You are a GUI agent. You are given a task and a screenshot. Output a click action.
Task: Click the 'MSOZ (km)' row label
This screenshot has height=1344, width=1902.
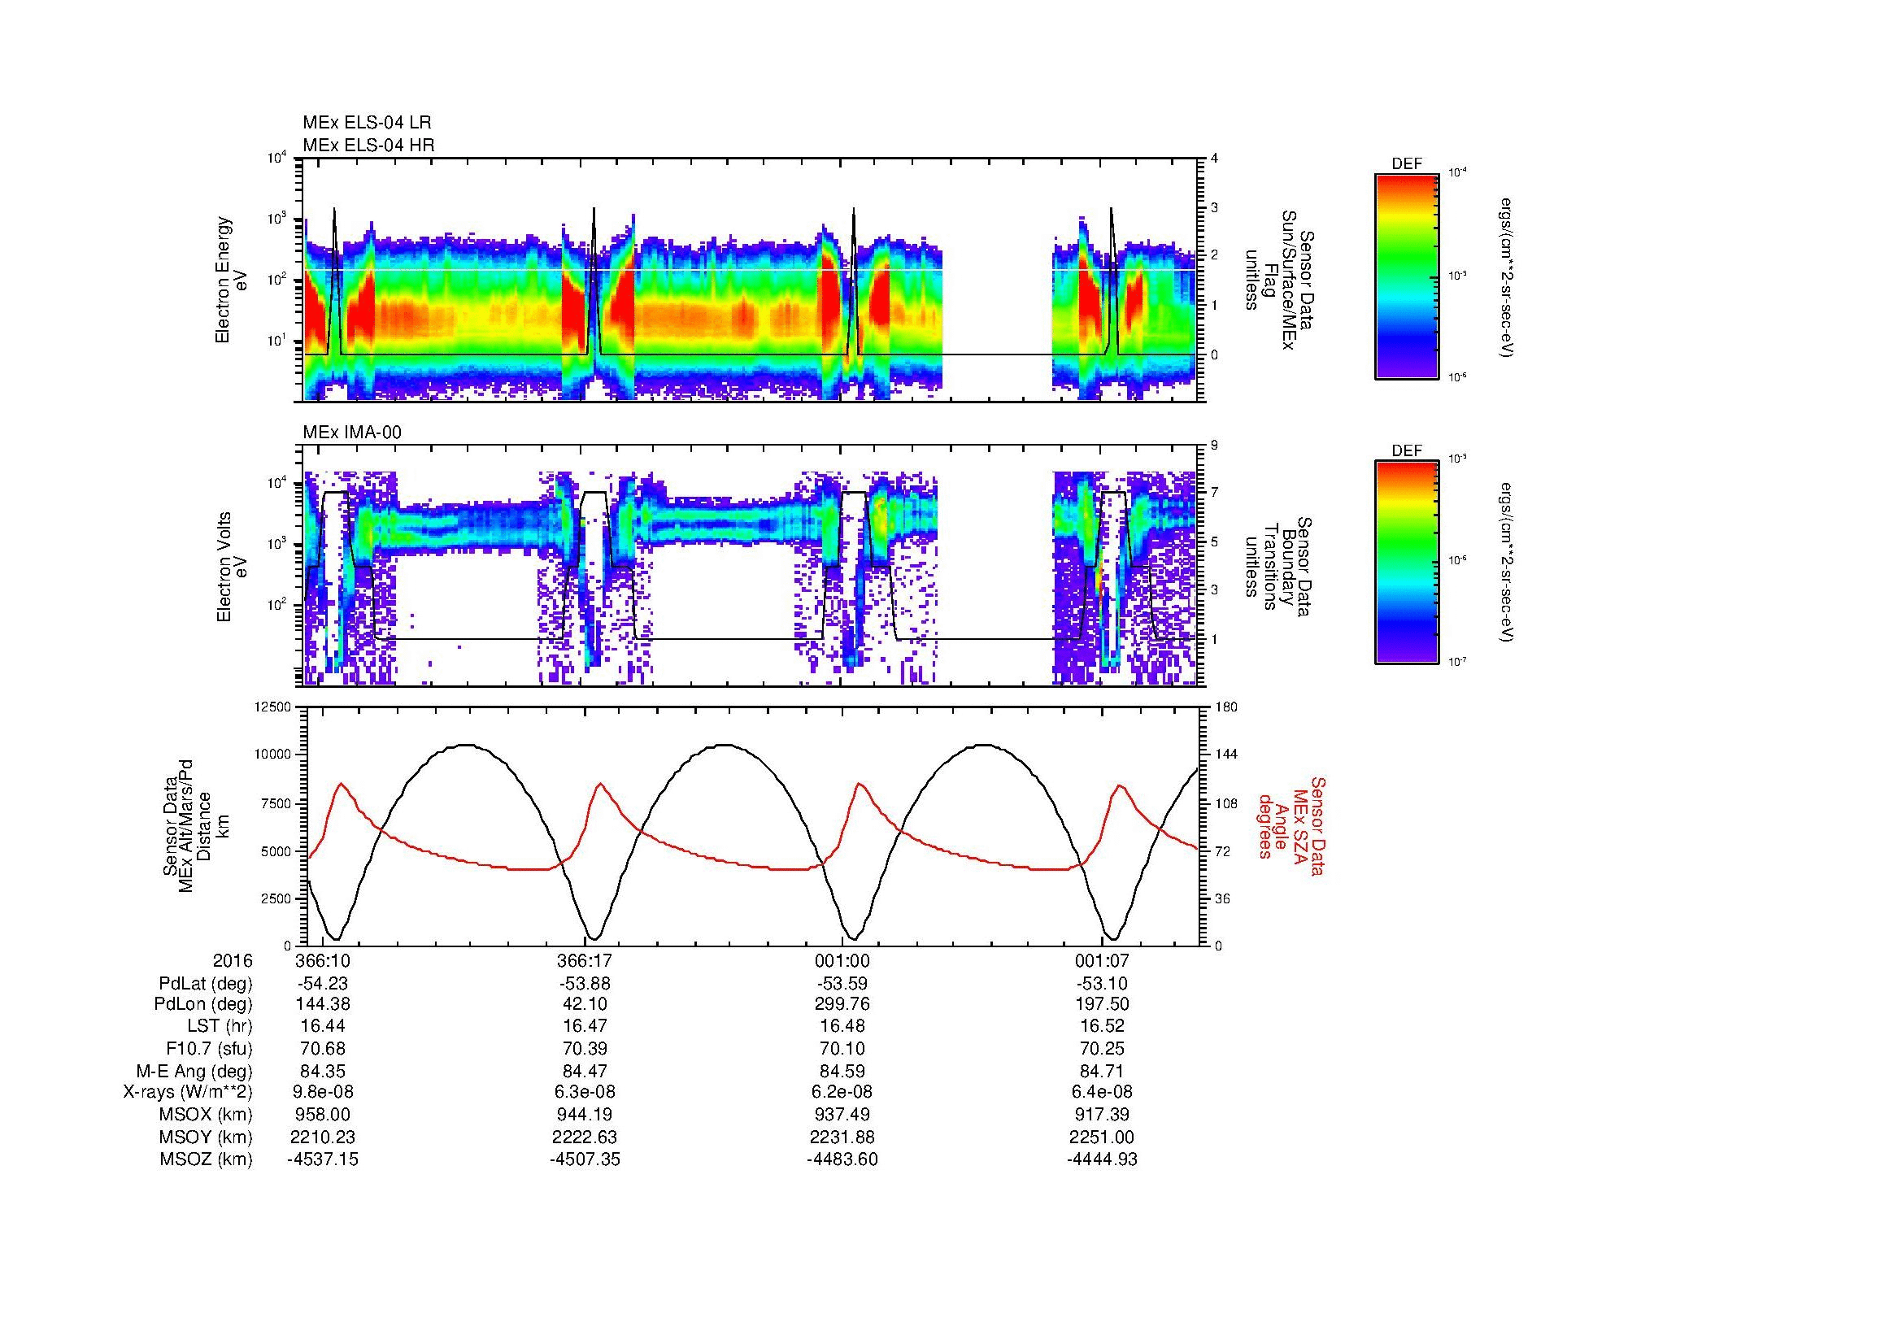point(207,1159)
